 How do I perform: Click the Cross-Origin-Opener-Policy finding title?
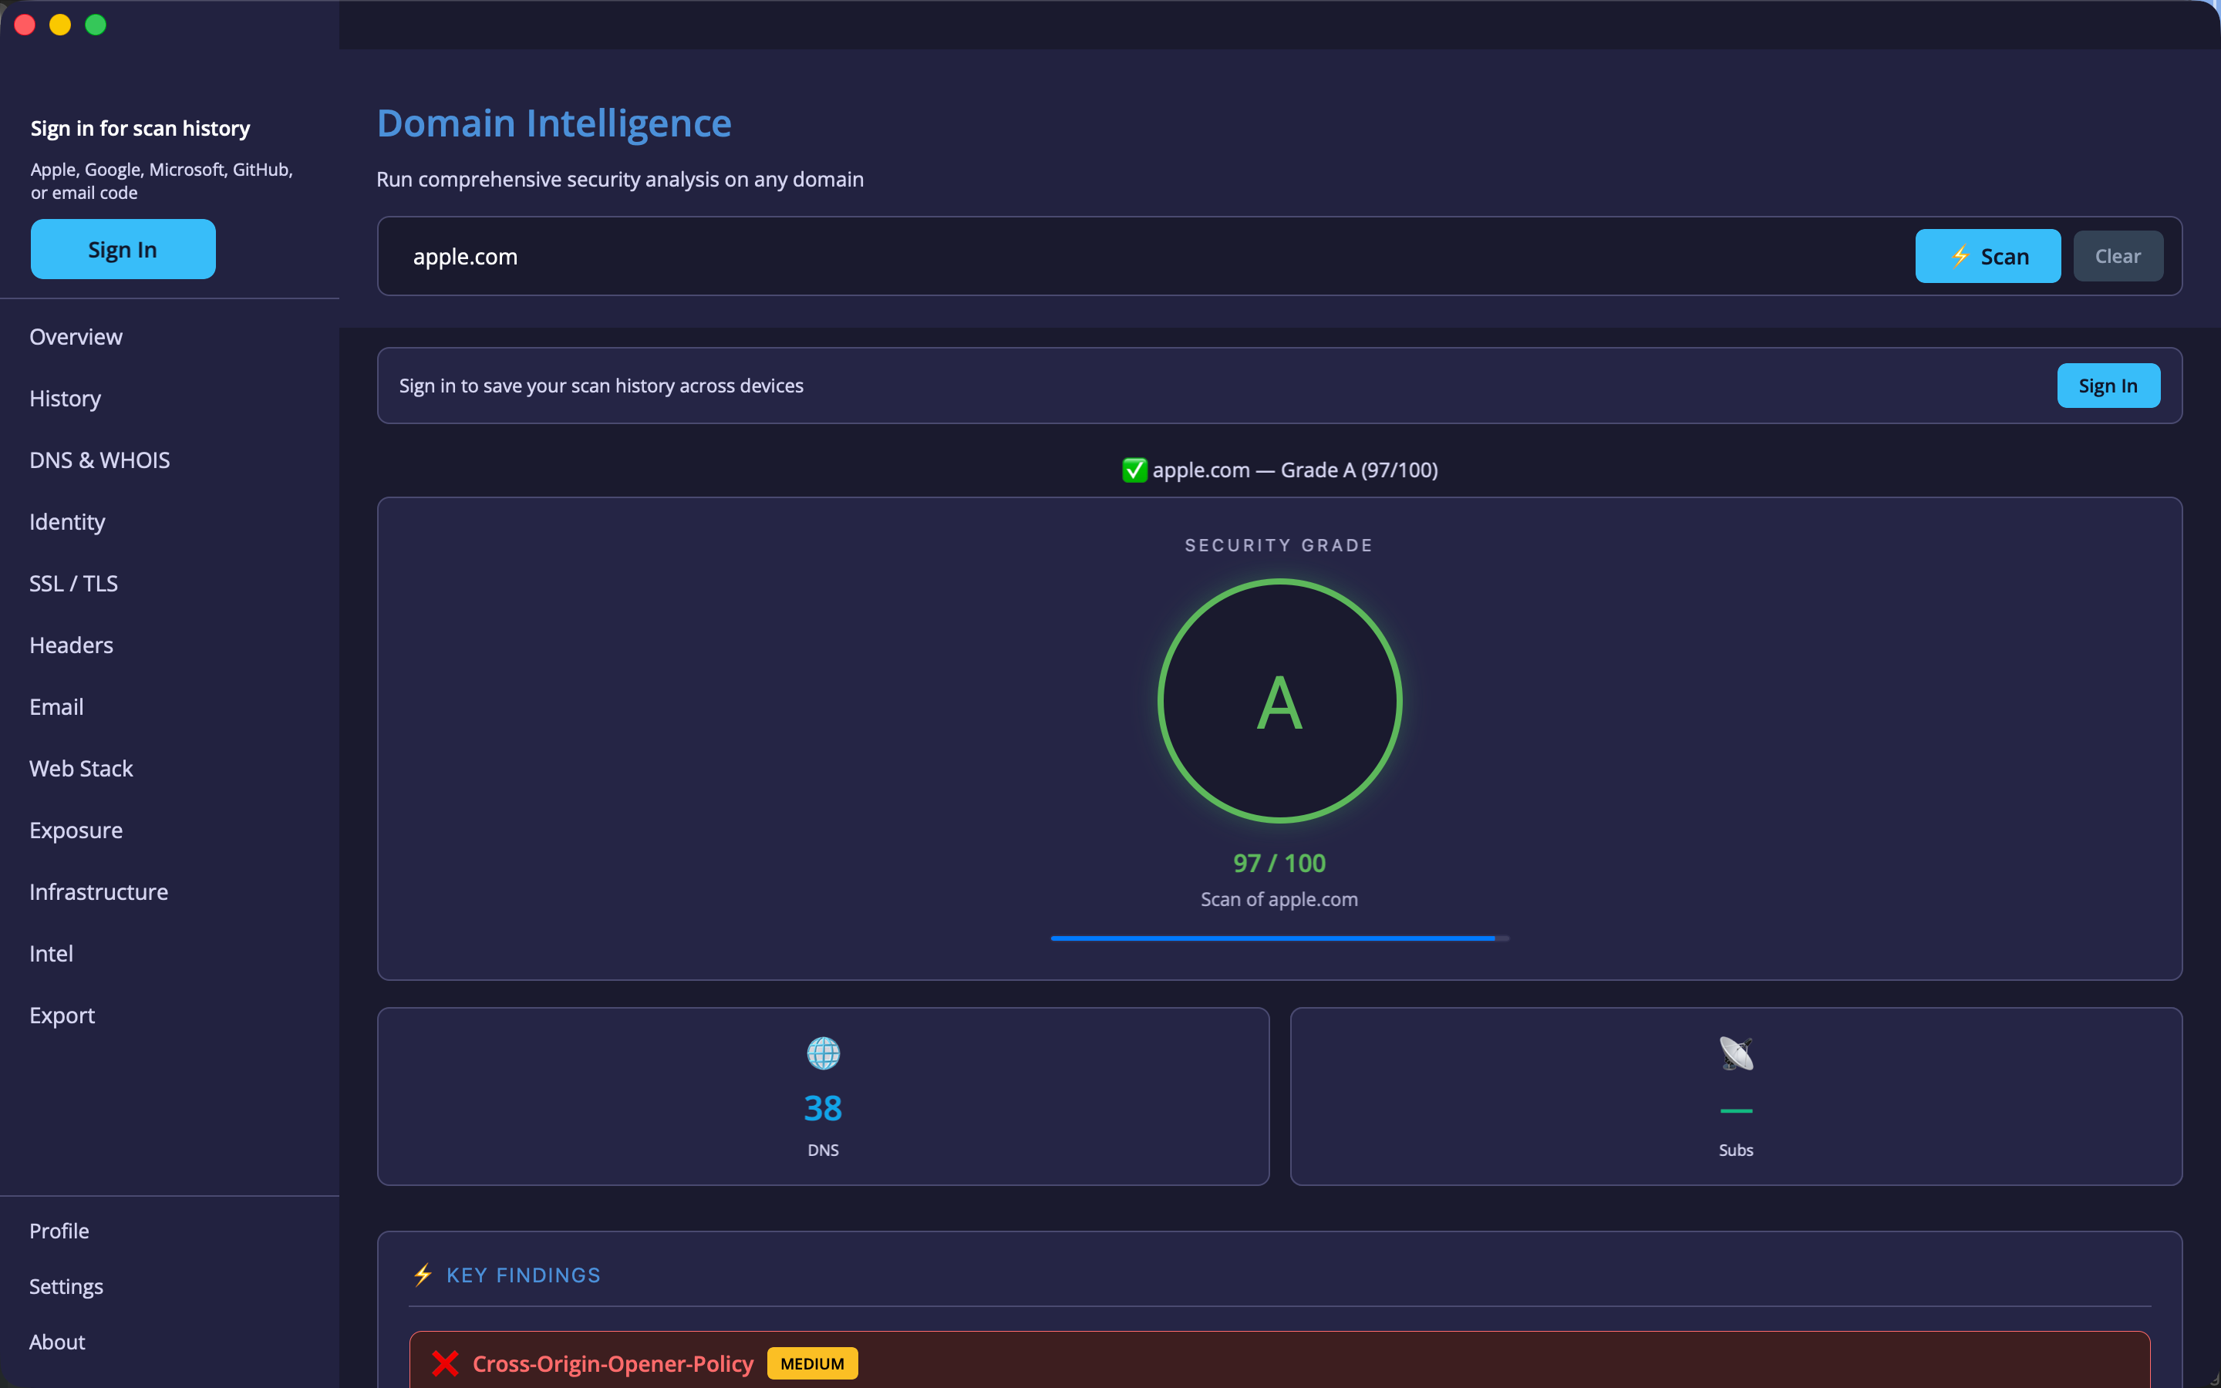(613, 1363)
